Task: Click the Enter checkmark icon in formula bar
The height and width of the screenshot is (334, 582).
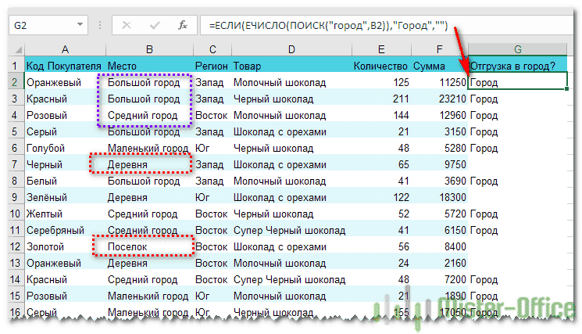Action: pyautogui.click(x=155, y=25)
